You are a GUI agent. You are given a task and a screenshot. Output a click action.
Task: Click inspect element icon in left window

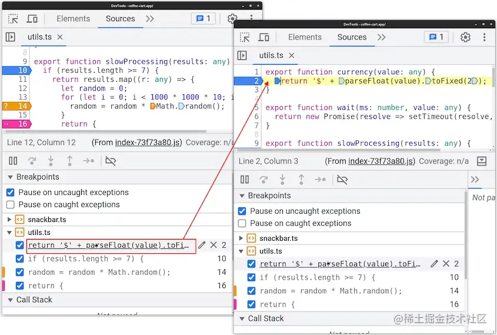coord(13,19)
